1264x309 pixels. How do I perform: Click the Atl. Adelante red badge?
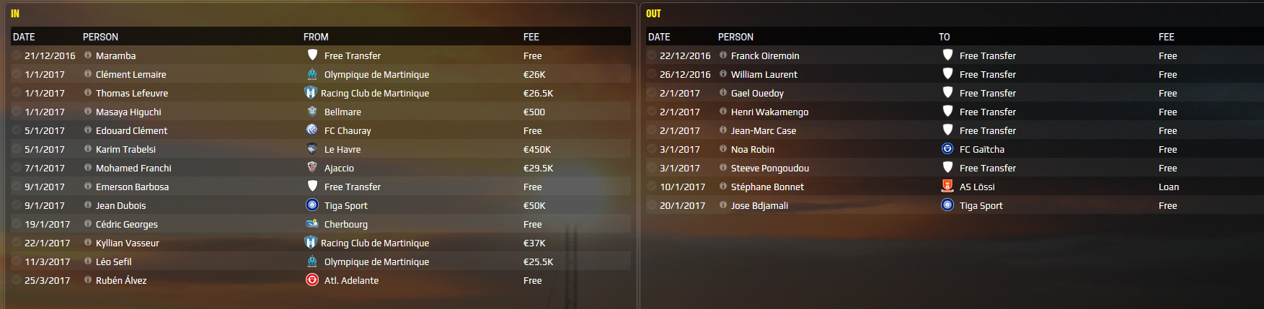point(312,280)
